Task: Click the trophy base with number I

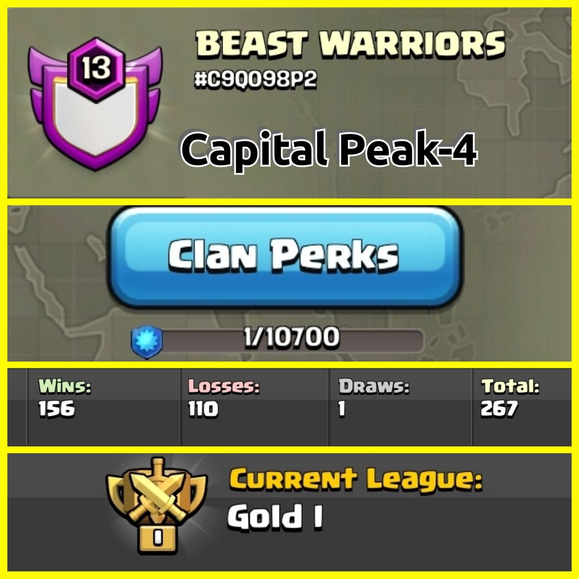Action: (158, 538)
